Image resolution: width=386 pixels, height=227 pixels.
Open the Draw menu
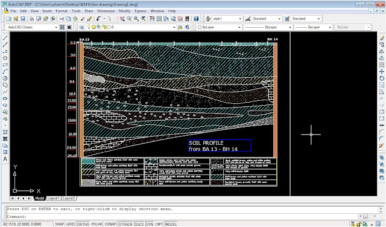pyautogui.click(x=89, y=11)
